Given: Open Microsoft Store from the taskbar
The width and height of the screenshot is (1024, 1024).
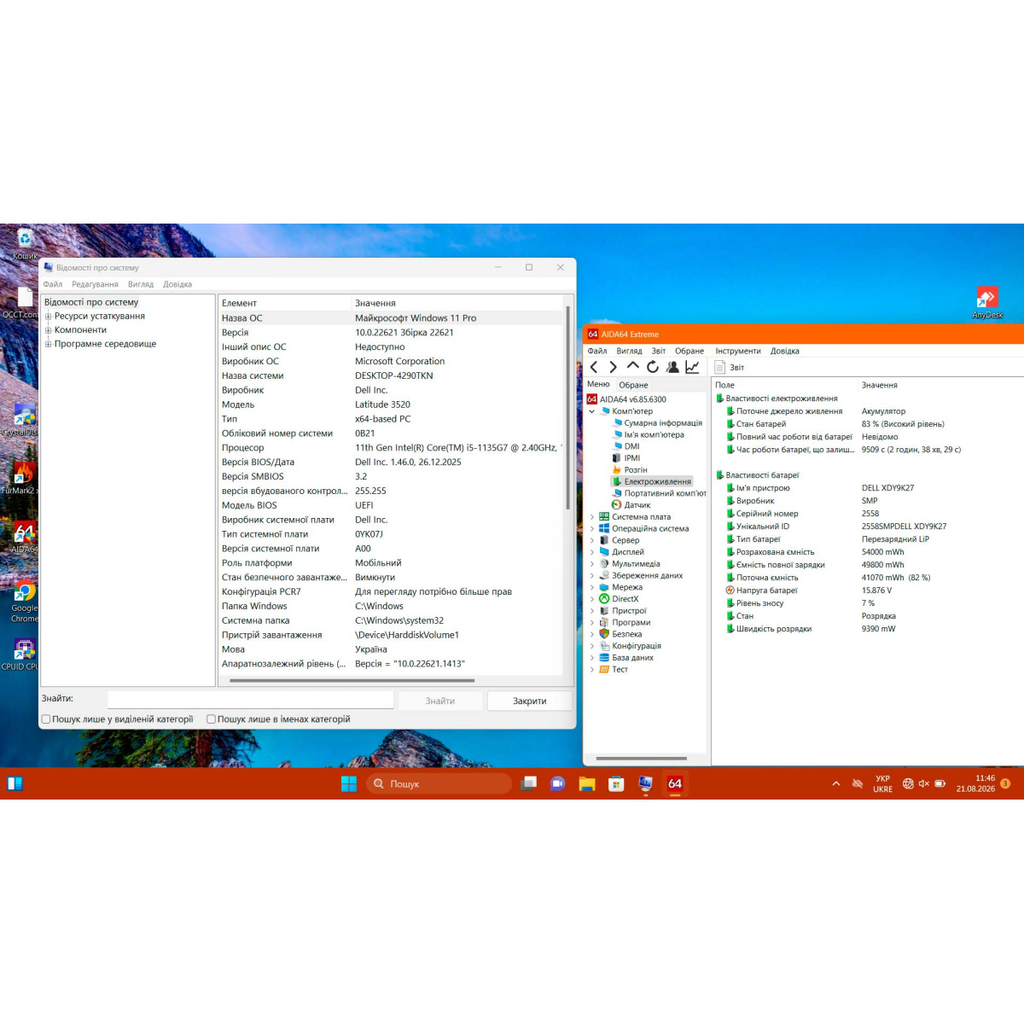Looking at the screenshot, I should point(616,783).
